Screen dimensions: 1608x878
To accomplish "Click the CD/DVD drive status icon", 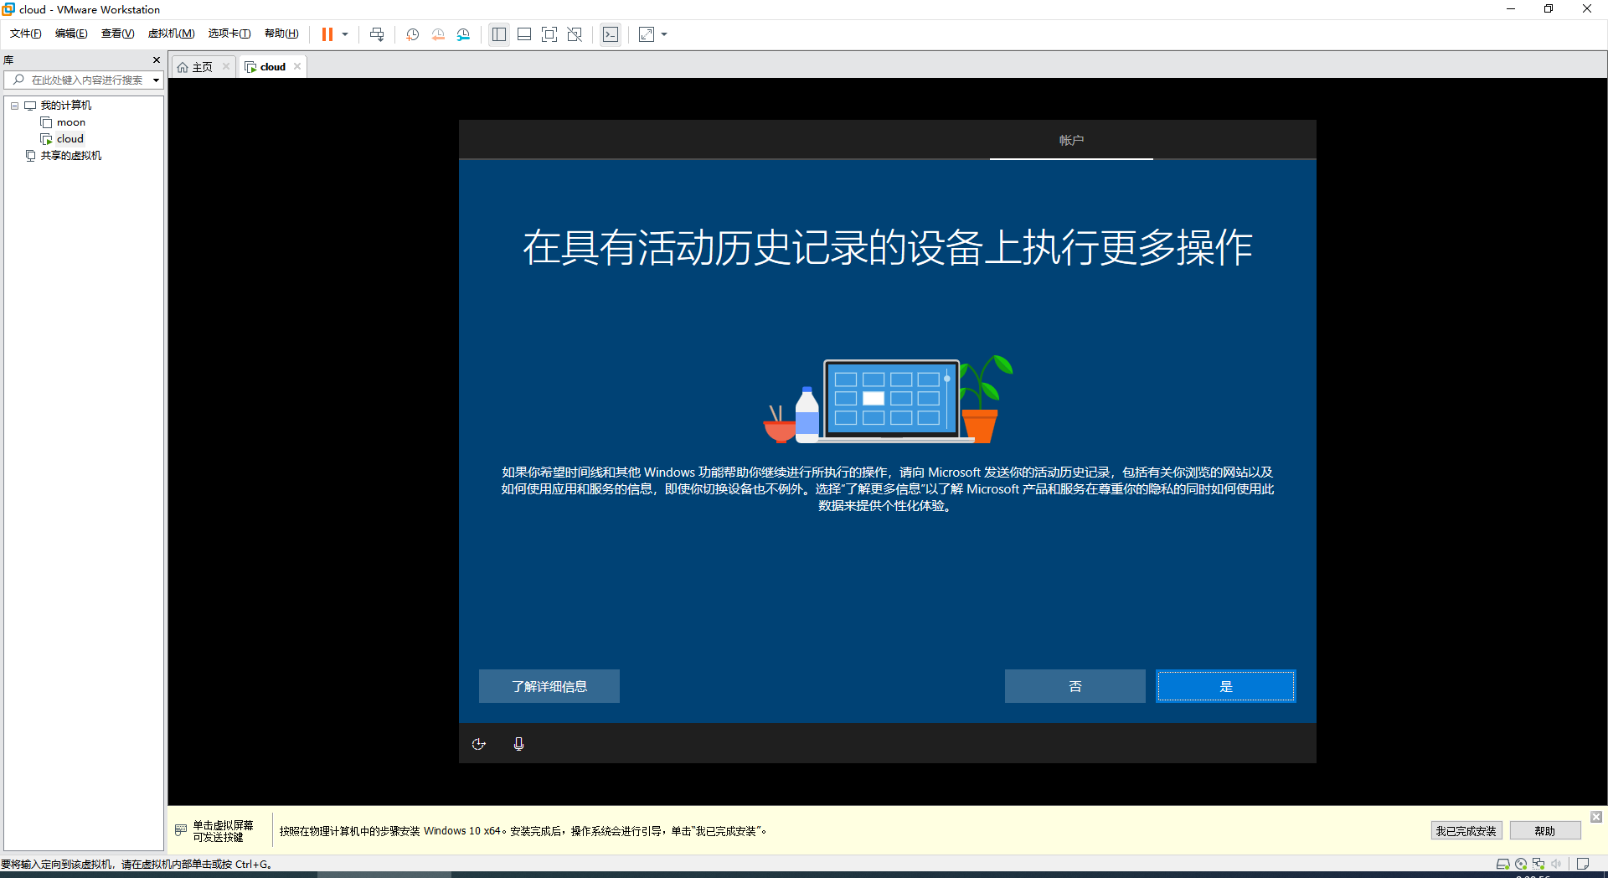I will [x=1521, y=864].
